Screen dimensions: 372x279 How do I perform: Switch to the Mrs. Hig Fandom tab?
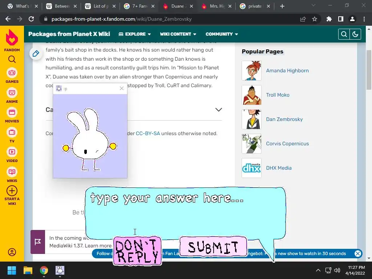217,6
